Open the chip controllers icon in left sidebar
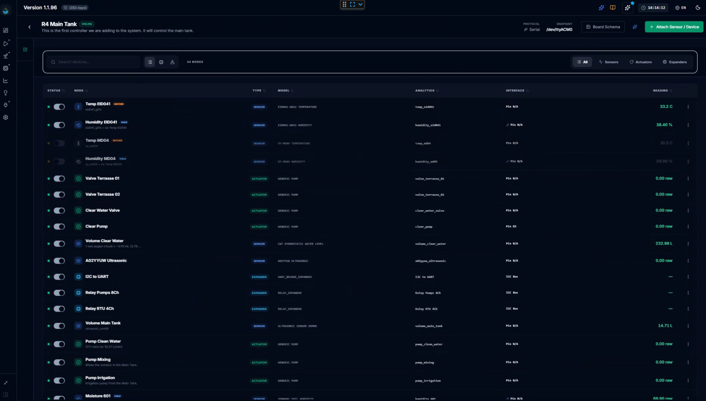The image size is (706, 401). (6, 68)
